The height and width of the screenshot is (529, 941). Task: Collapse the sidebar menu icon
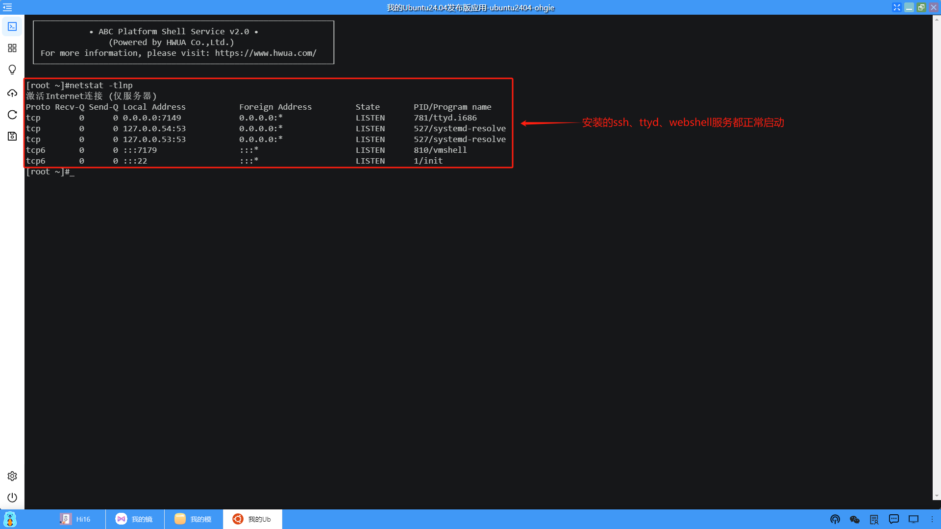[7, 7]
